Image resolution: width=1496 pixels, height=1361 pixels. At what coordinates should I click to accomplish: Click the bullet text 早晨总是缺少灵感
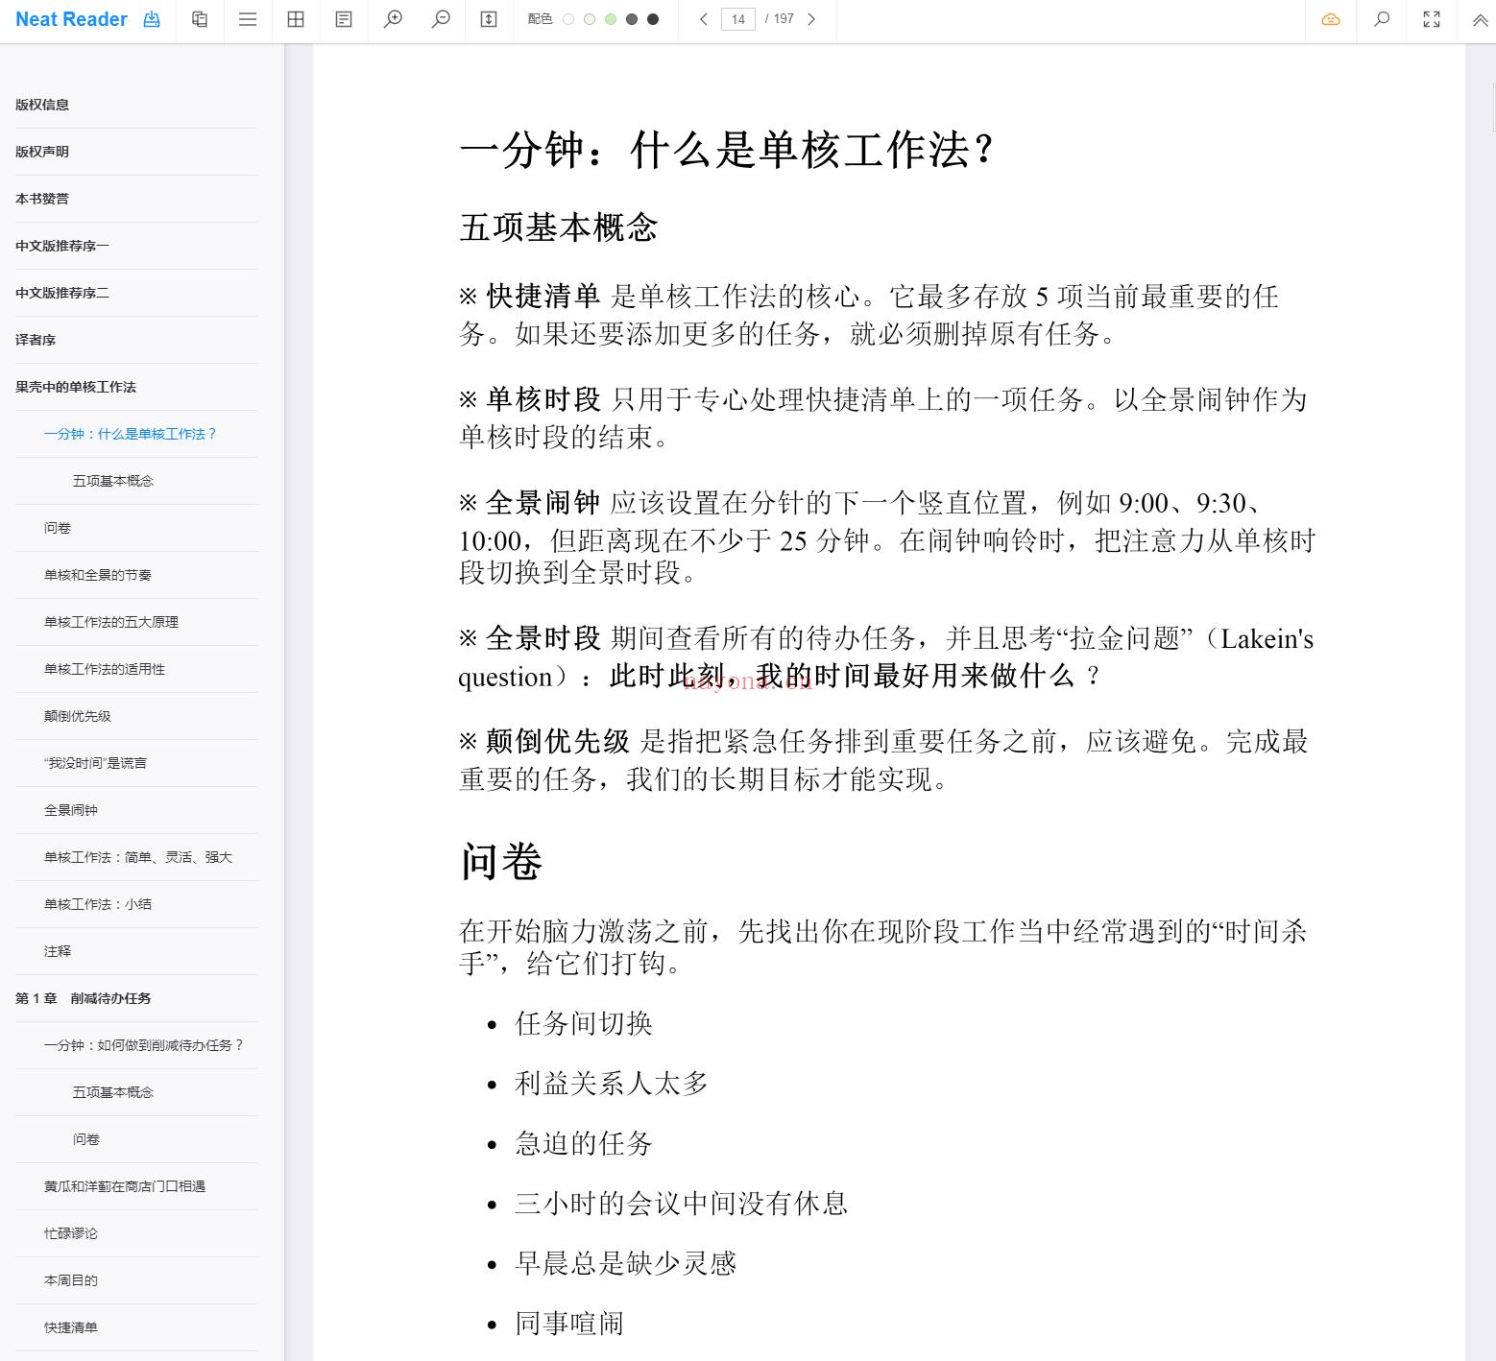click(x=626, y=1263)
